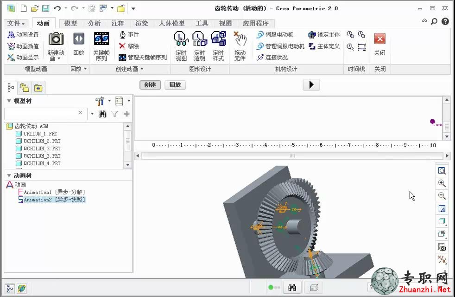
Task: Switch to the 模型 ribbon tab
Action: (70, 23)
